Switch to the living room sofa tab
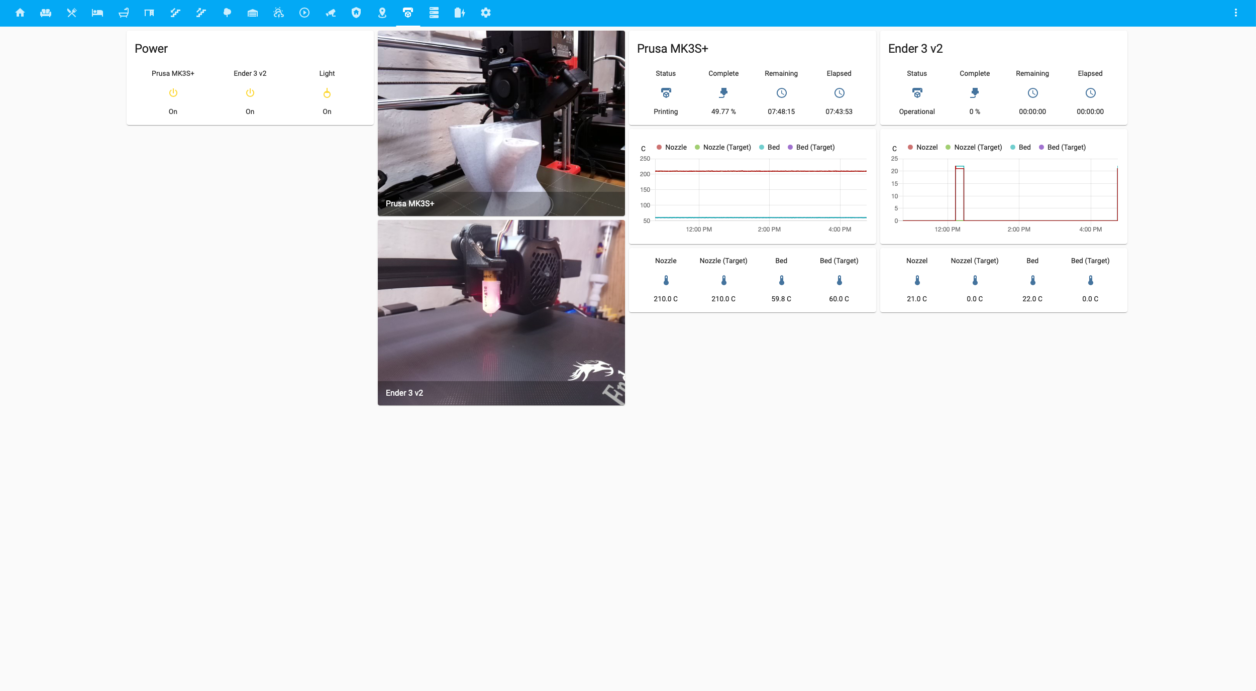 tap(46, 13)
